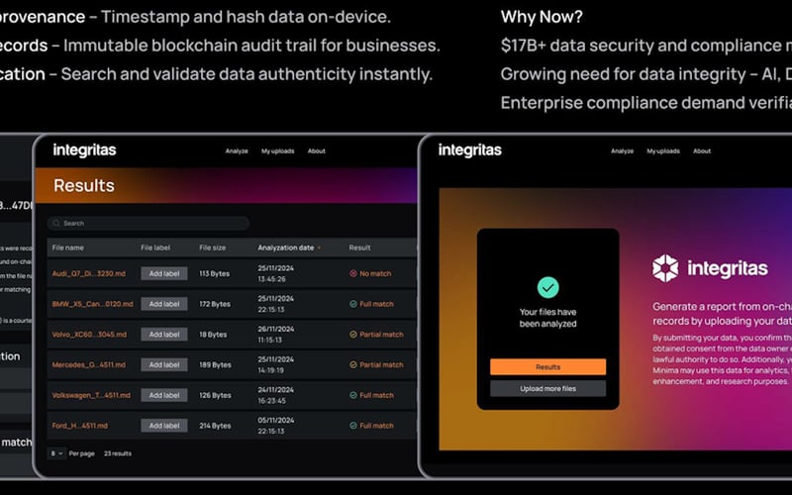Add label to the BMW_X5 file
792x495 pixels.
coord(164,304)
